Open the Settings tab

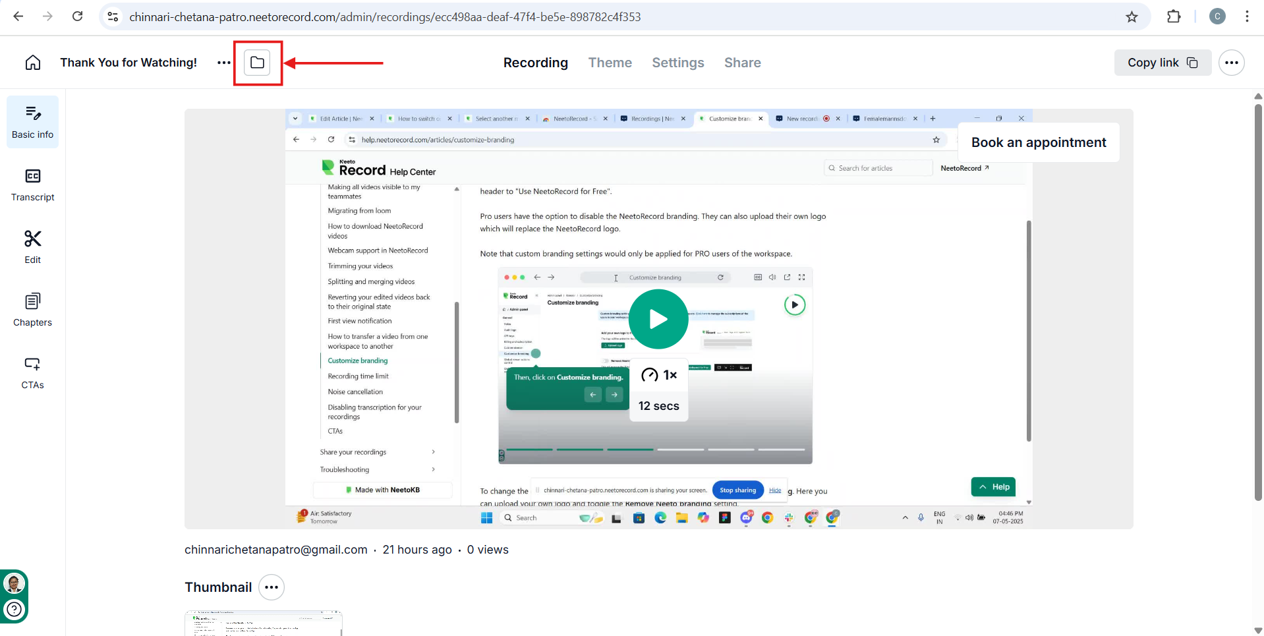[x=678, y=63]
